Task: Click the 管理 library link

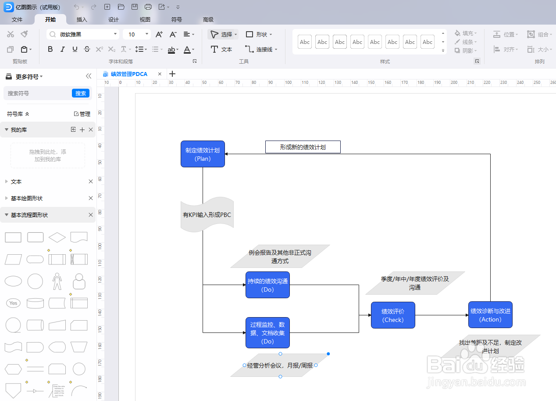Action: coord(83,113)
